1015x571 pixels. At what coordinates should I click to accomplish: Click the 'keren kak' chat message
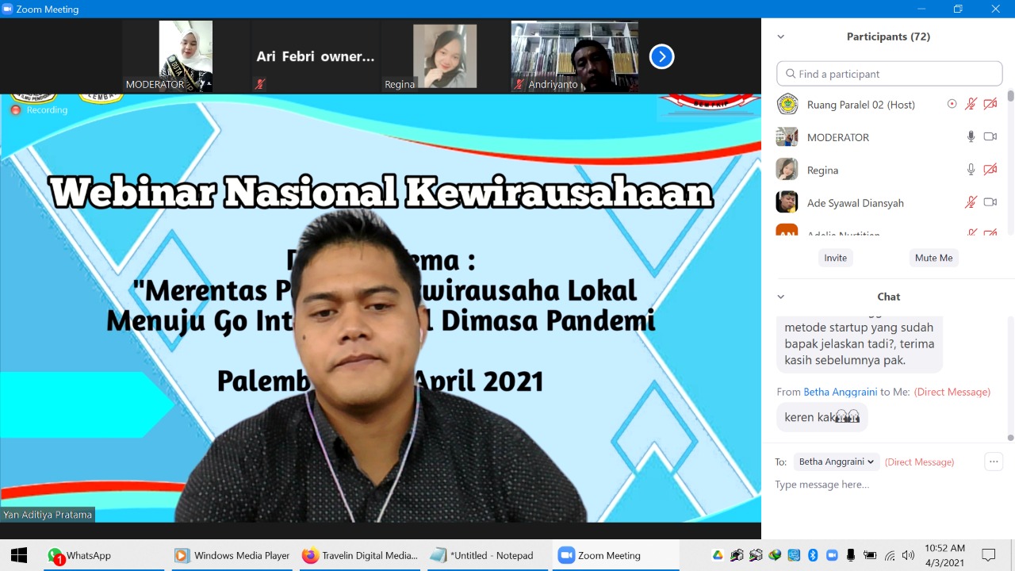(x=822, y=417)
